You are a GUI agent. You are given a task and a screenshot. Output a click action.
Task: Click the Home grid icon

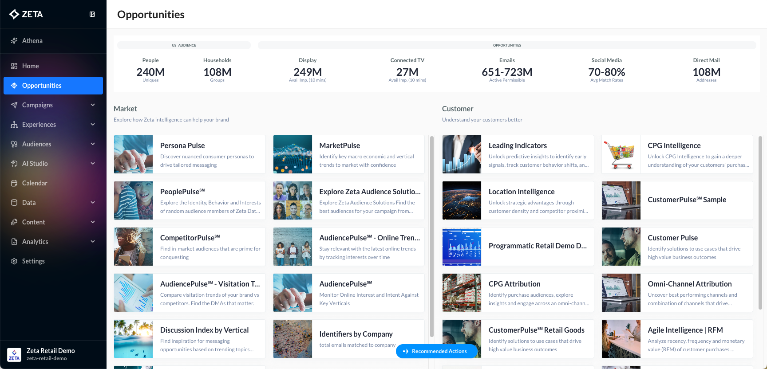pyautogui.click(x=14, y=66)
